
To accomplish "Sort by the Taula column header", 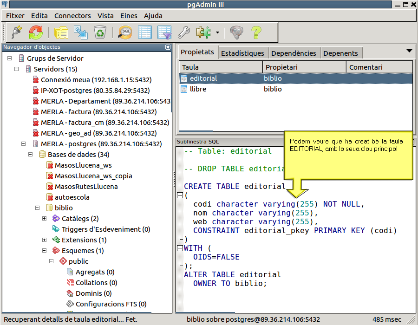I will pos(221,67).
